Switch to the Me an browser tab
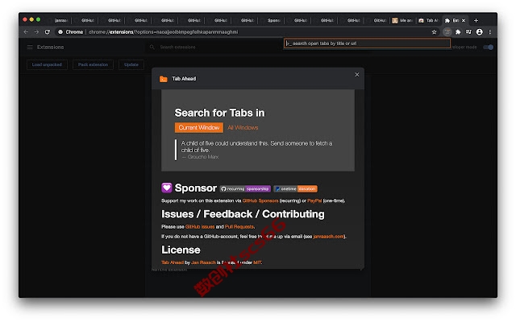Screen dimensions: 516x322 403,20
